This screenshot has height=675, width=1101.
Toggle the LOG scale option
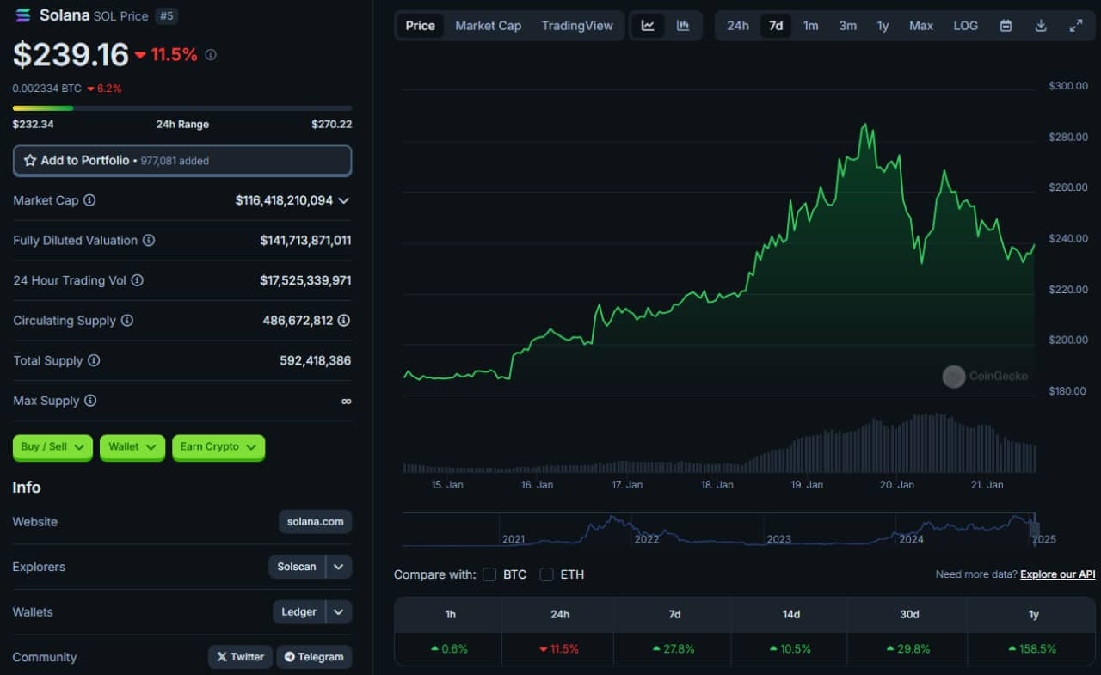point(966,26)
